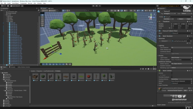Collapse the Forest group in Hierarchy
This screenshot has width=193, height=109.
(x=7, y=21)
